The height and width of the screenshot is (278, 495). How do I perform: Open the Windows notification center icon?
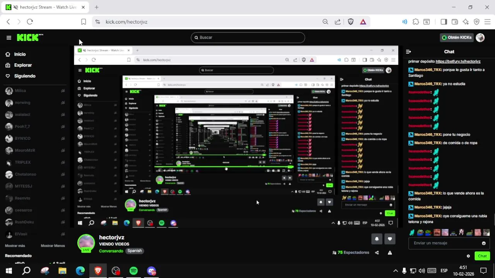(x=483, y=271)
